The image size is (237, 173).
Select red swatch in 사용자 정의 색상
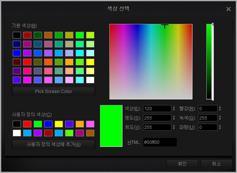(x=27, y=124)
